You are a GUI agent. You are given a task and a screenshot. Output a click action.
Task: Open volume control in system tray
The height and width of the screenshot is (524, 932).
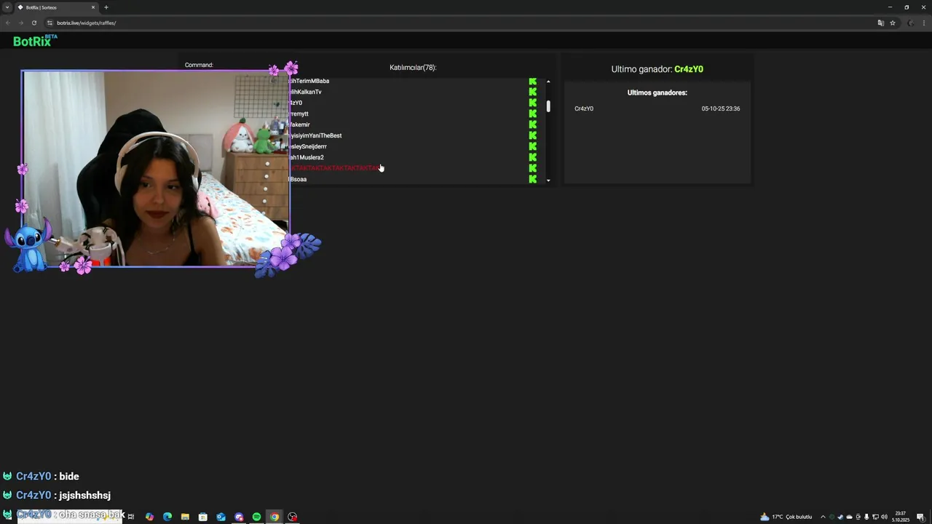884,517
